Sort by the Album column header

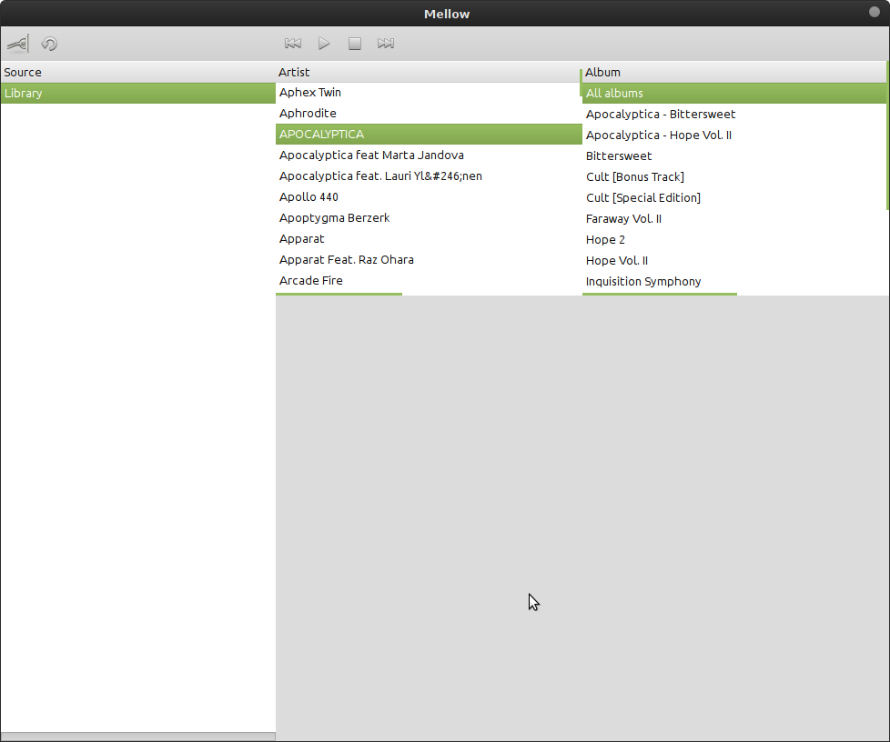(x=733, y=72)
